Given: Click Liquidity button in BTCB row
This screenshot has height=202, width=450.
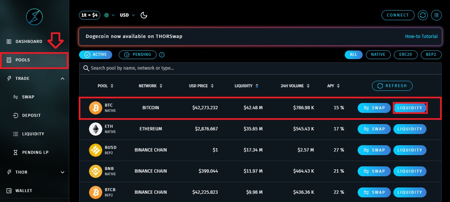Looking at the screenshot, I should (x=410, y=192).
